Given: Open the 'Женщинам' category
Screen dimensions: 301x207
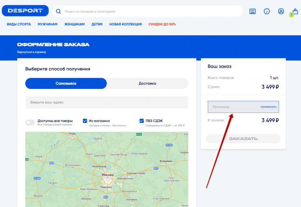Looking at the screenshot, I should coord(74,24).
